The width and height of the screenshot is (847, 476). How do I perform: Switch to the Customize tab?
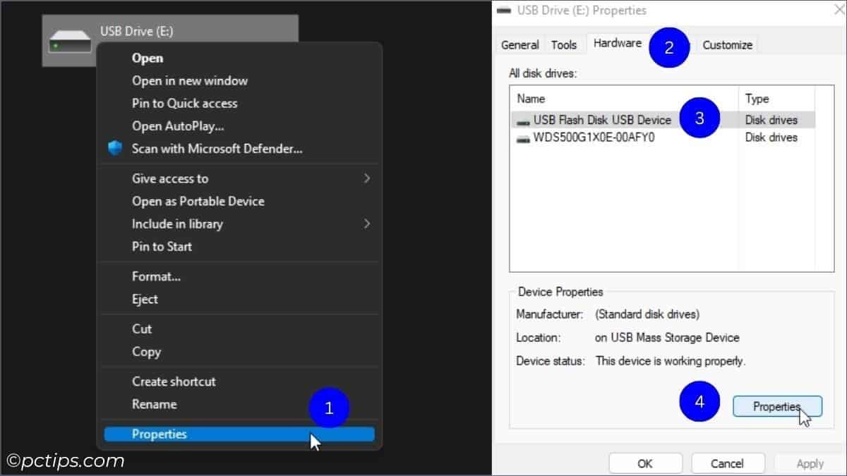tap(727, 45)
